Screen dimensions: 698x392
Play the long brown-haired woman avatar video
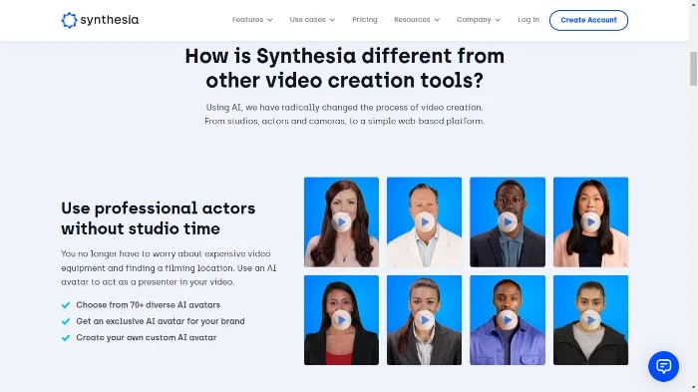(341, 221)
